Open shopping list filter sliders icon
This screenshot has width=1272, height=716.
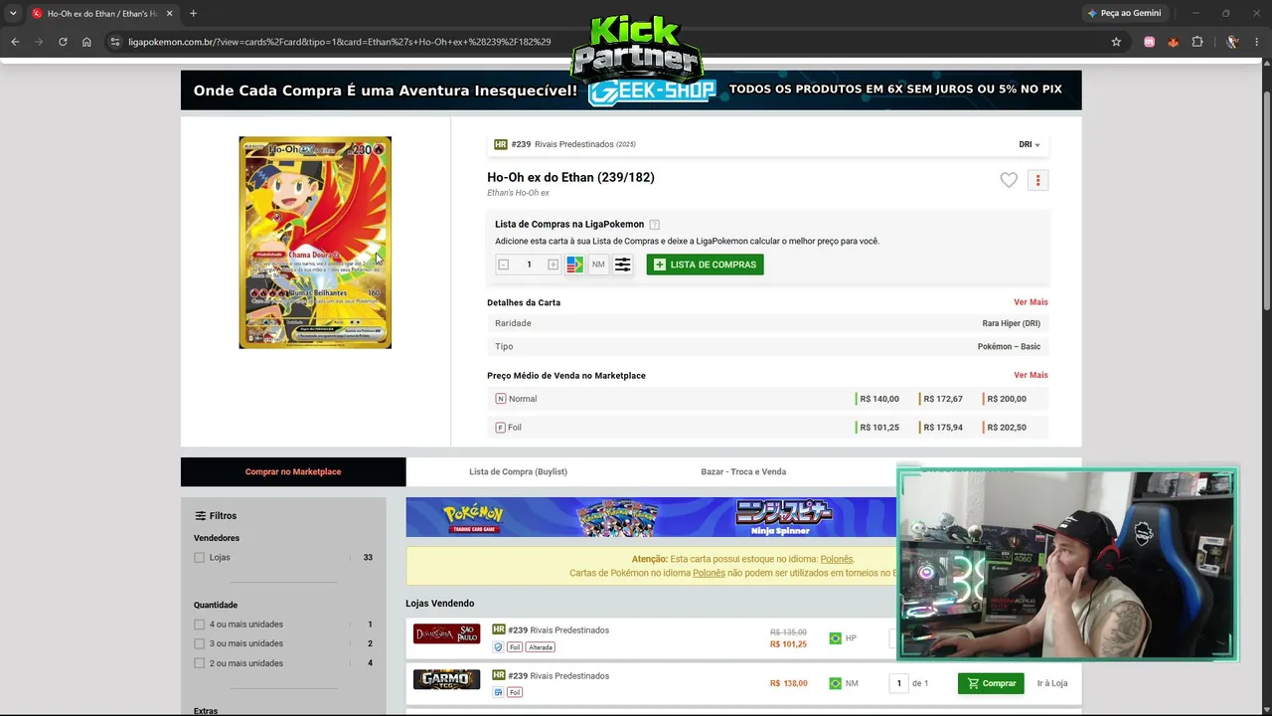pos(622,265)
